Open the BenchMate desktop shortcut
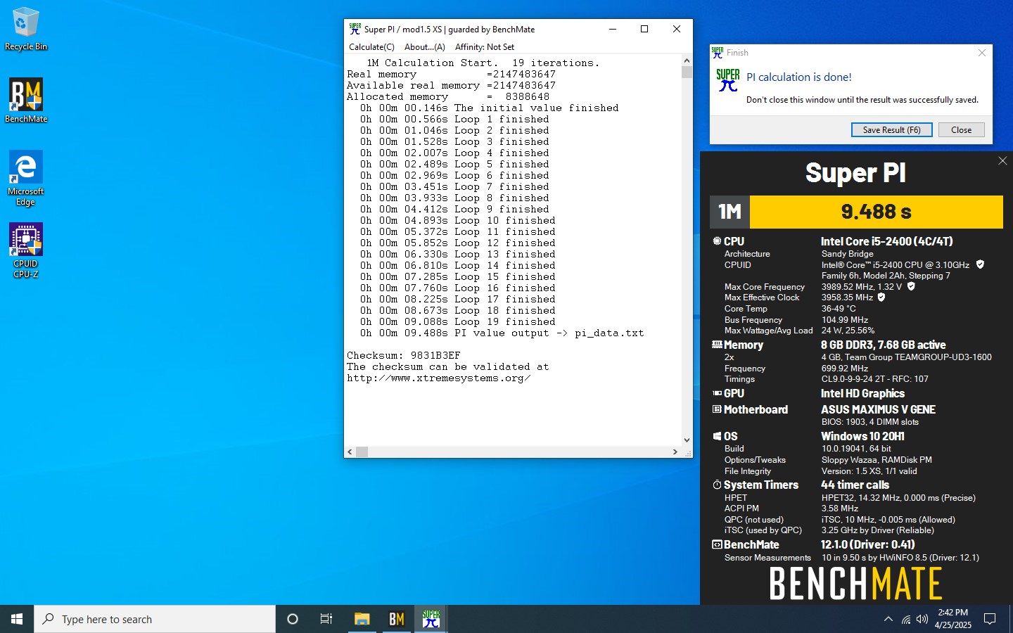 26,101
